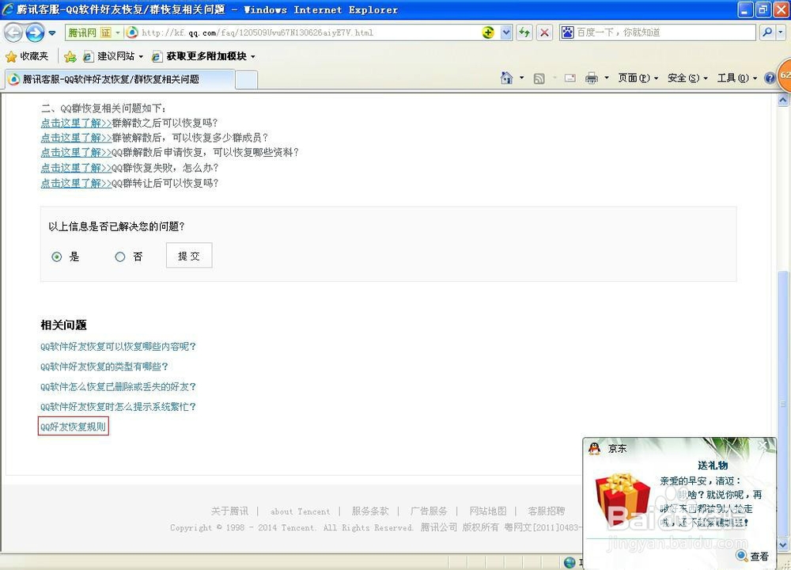
Task: Click the Home page icon
Action: click(506, 78)
